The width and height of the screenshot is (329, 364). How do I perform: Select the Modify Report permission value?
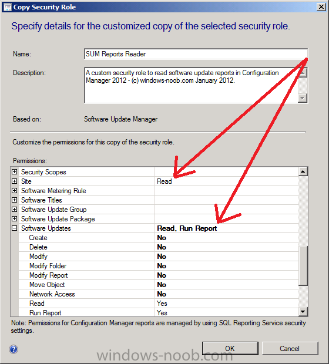162,275
